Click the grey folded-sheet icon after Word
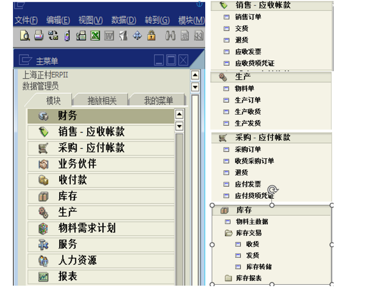Image resolution: width=366 pixels, height=287 pixels. point(123,36)
